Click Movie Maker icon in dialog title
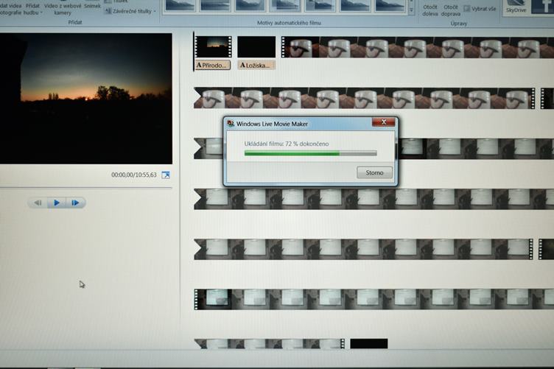 pyautogui.click(x=231, y=124)
